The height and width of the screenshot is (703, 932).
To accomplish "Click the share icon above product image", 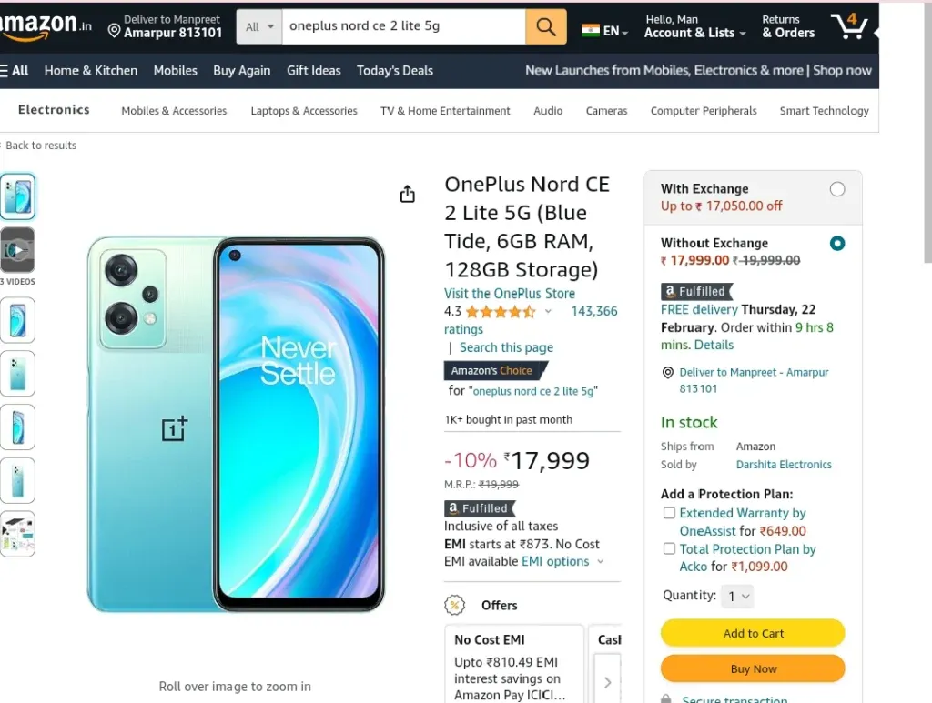I will point(407,194).
